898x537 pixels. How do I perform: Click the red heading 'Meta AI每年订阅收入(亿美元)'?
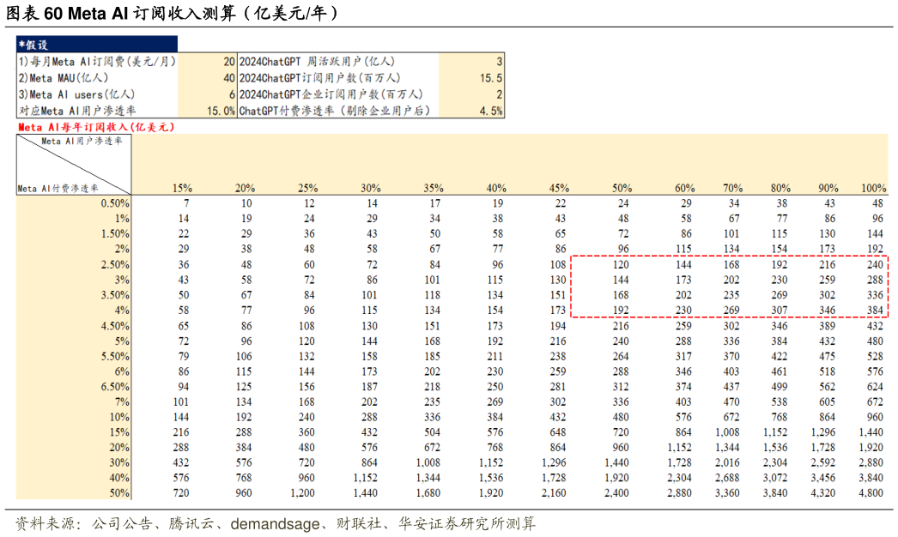coord(95,127)
